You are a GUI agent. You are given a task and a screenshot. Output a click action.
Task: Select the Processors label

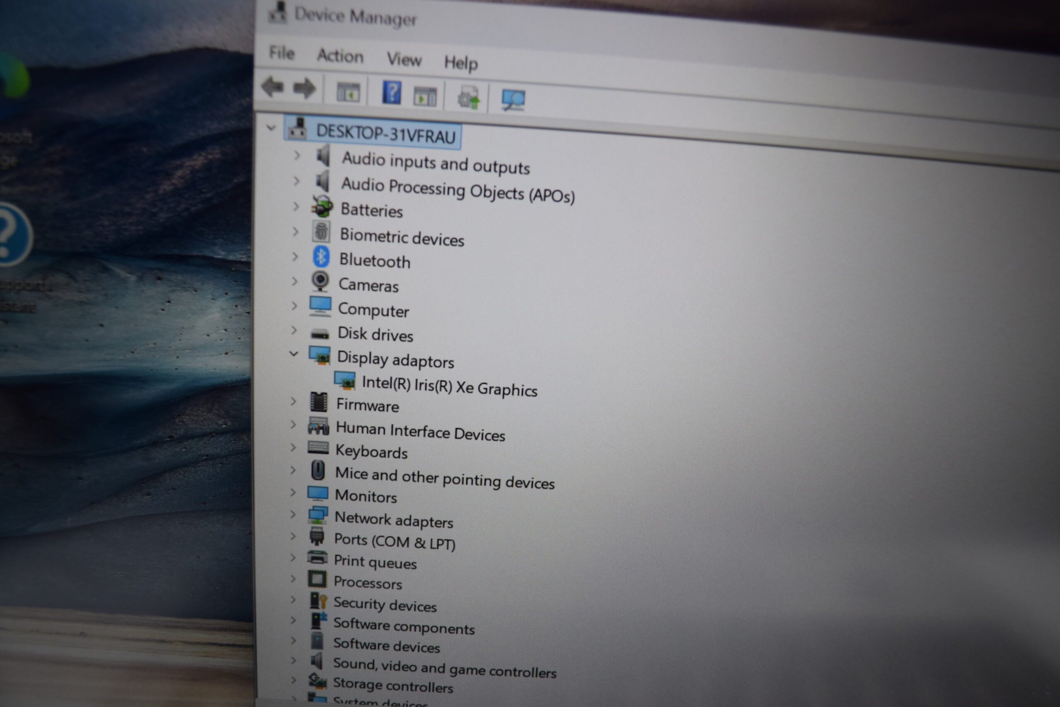(x=368, y=583)
